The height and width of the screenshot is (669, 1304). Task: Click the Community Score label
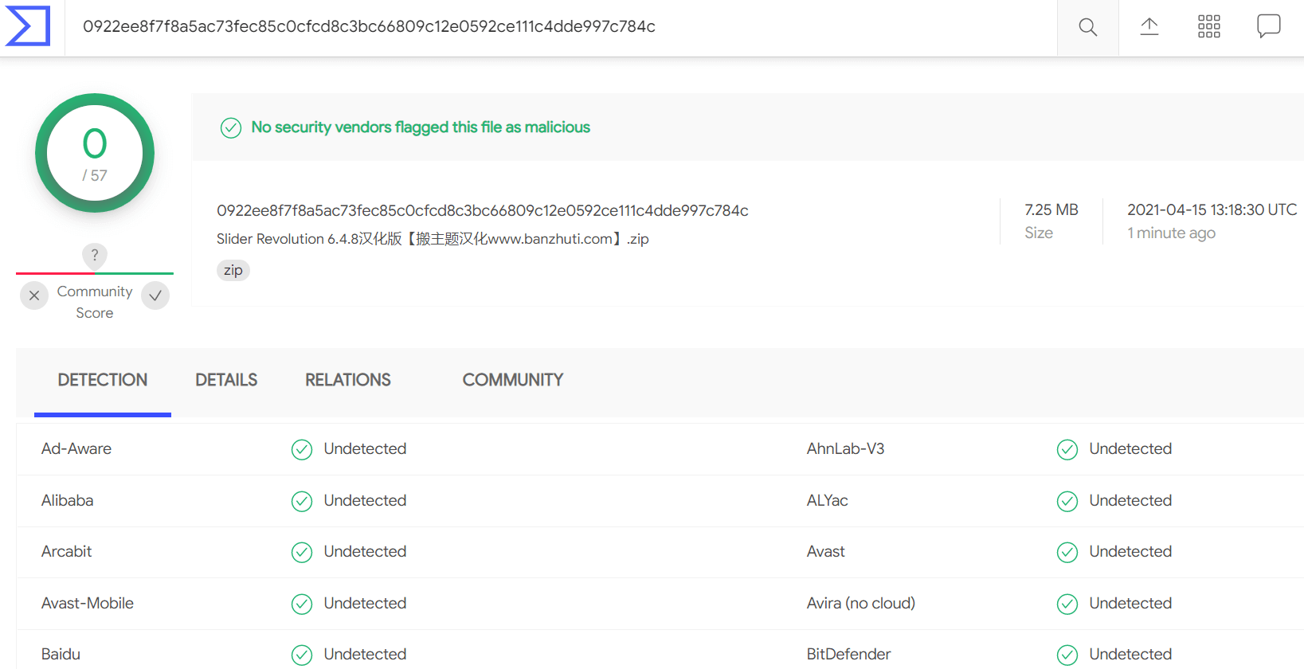point(95,302)
